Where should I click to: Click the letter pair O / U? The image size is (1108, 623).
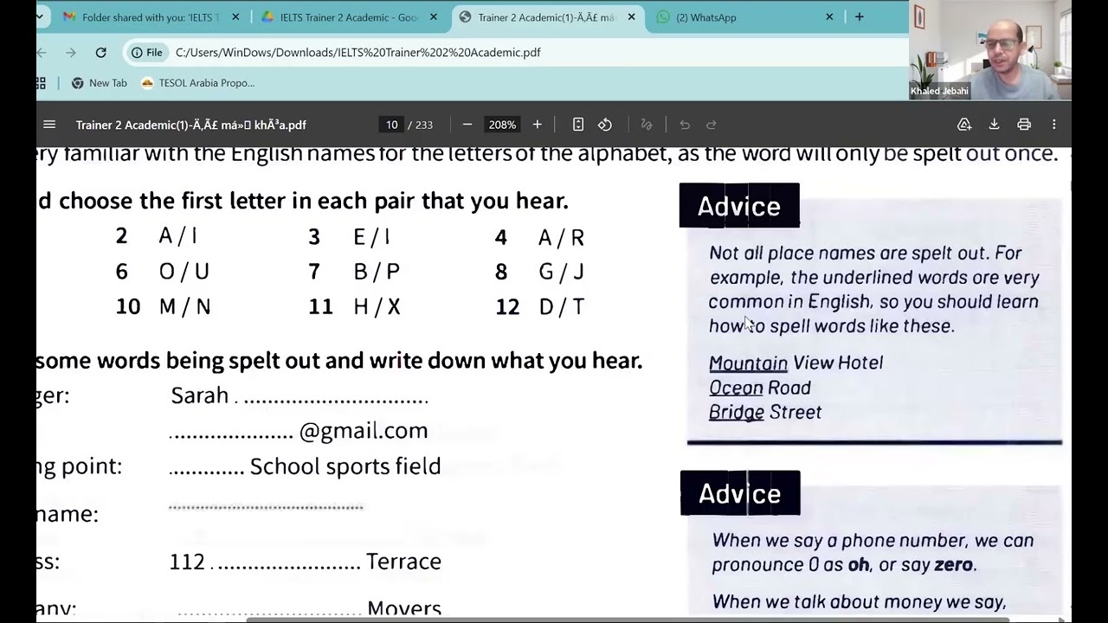point(184,272)
